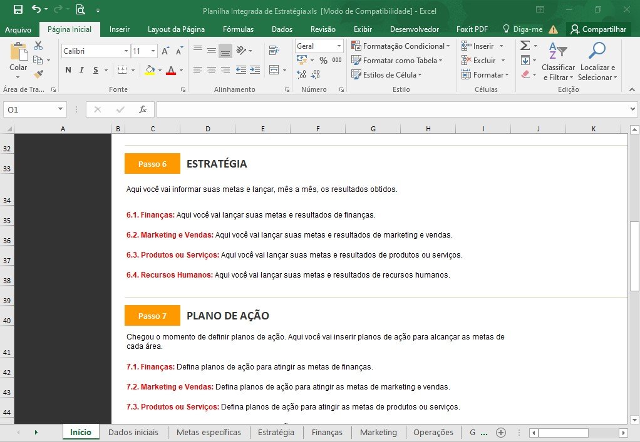Open the Fórmulas ribbon tab
The image size is (640, 442).
point(239,29)
